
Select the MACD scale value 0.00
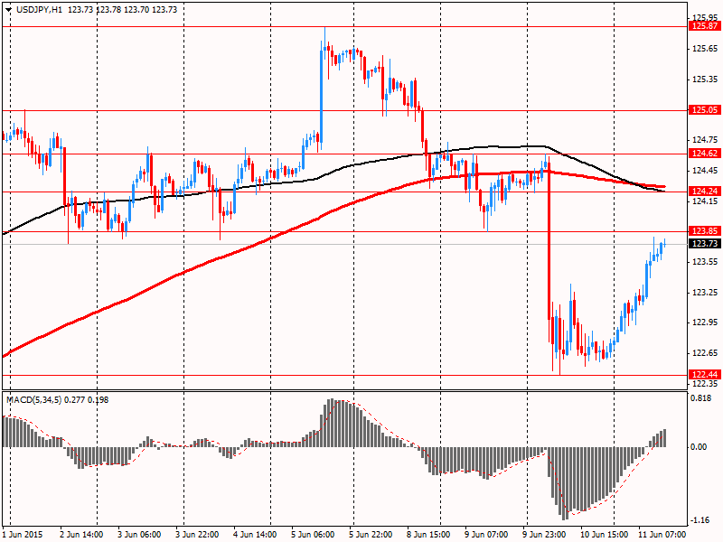[x=699, y=446]
